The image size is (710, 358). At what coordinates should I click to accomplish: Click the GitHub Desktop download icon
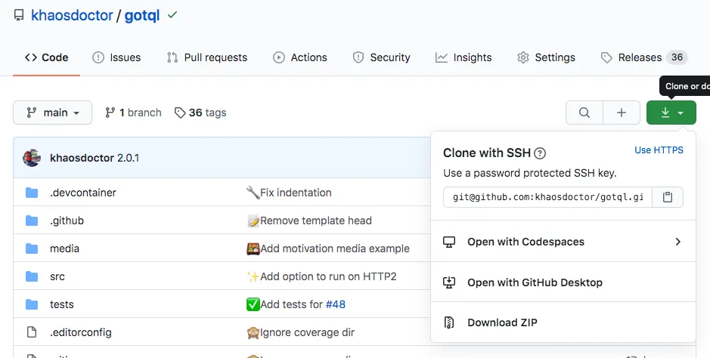point(448,282)
